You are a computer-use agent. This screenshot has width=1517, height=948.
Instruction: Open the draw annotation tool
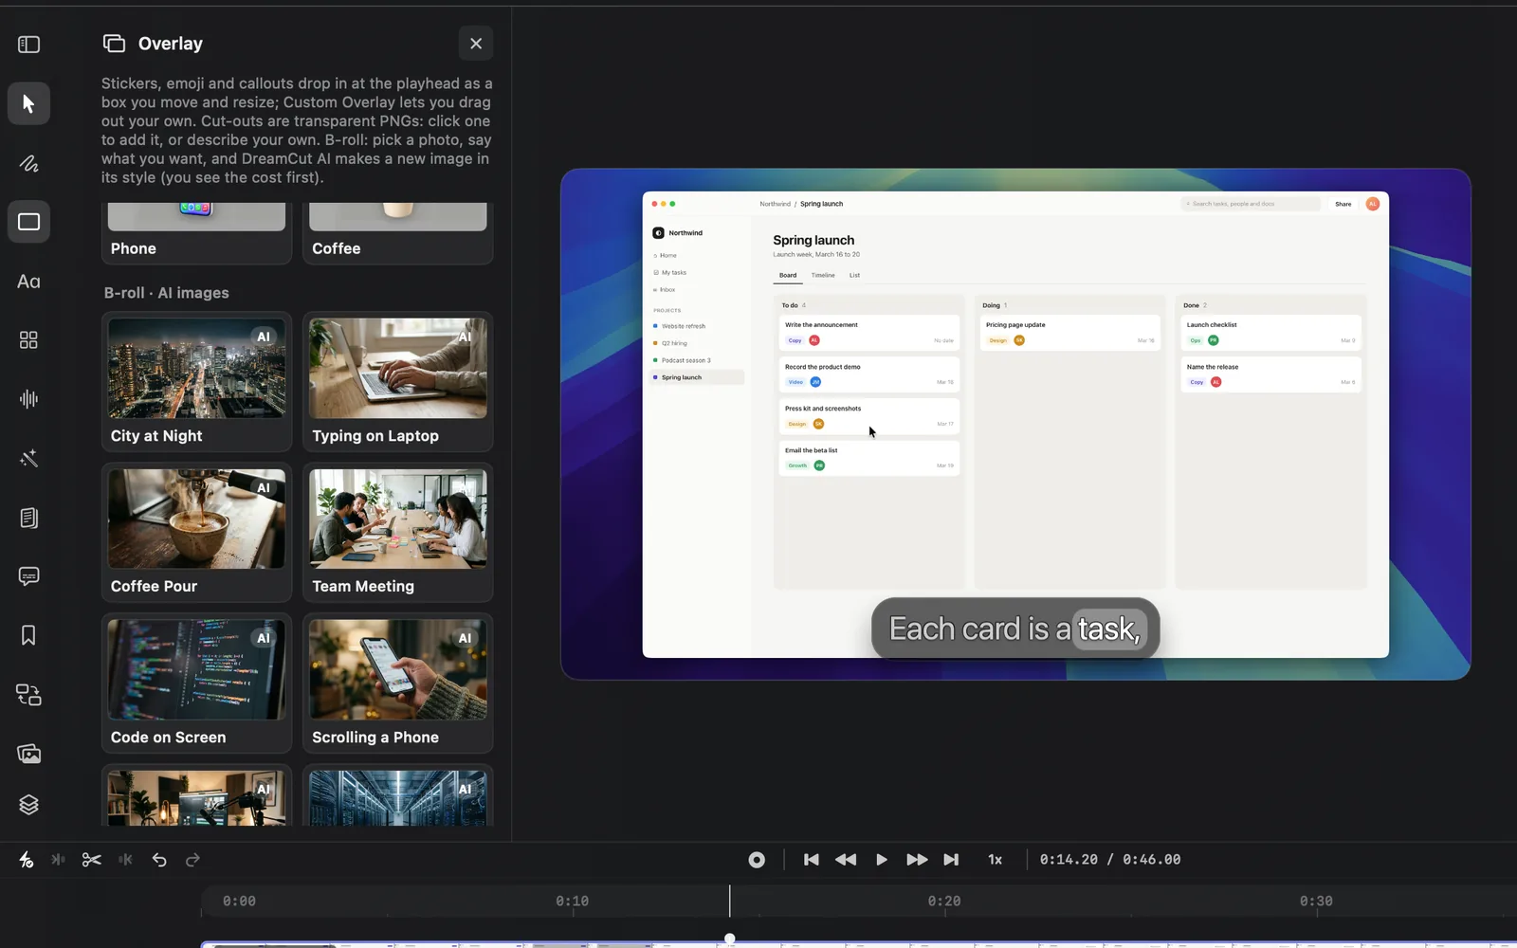(28, 163)
